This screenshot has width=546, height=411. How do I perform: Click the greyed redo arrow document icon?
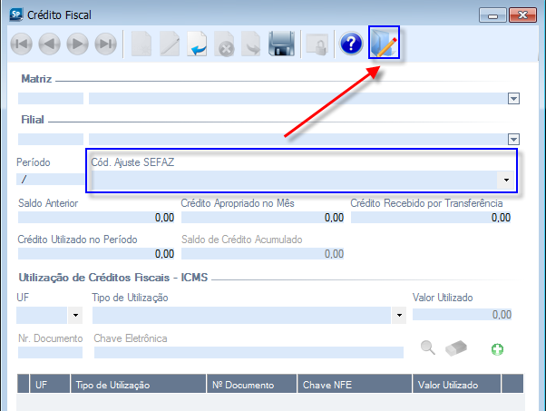click(251, 44)
